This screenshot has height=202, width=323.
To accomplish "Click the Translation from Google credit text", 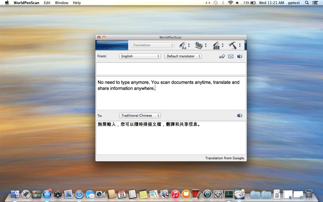I will [x=225, y=158].
